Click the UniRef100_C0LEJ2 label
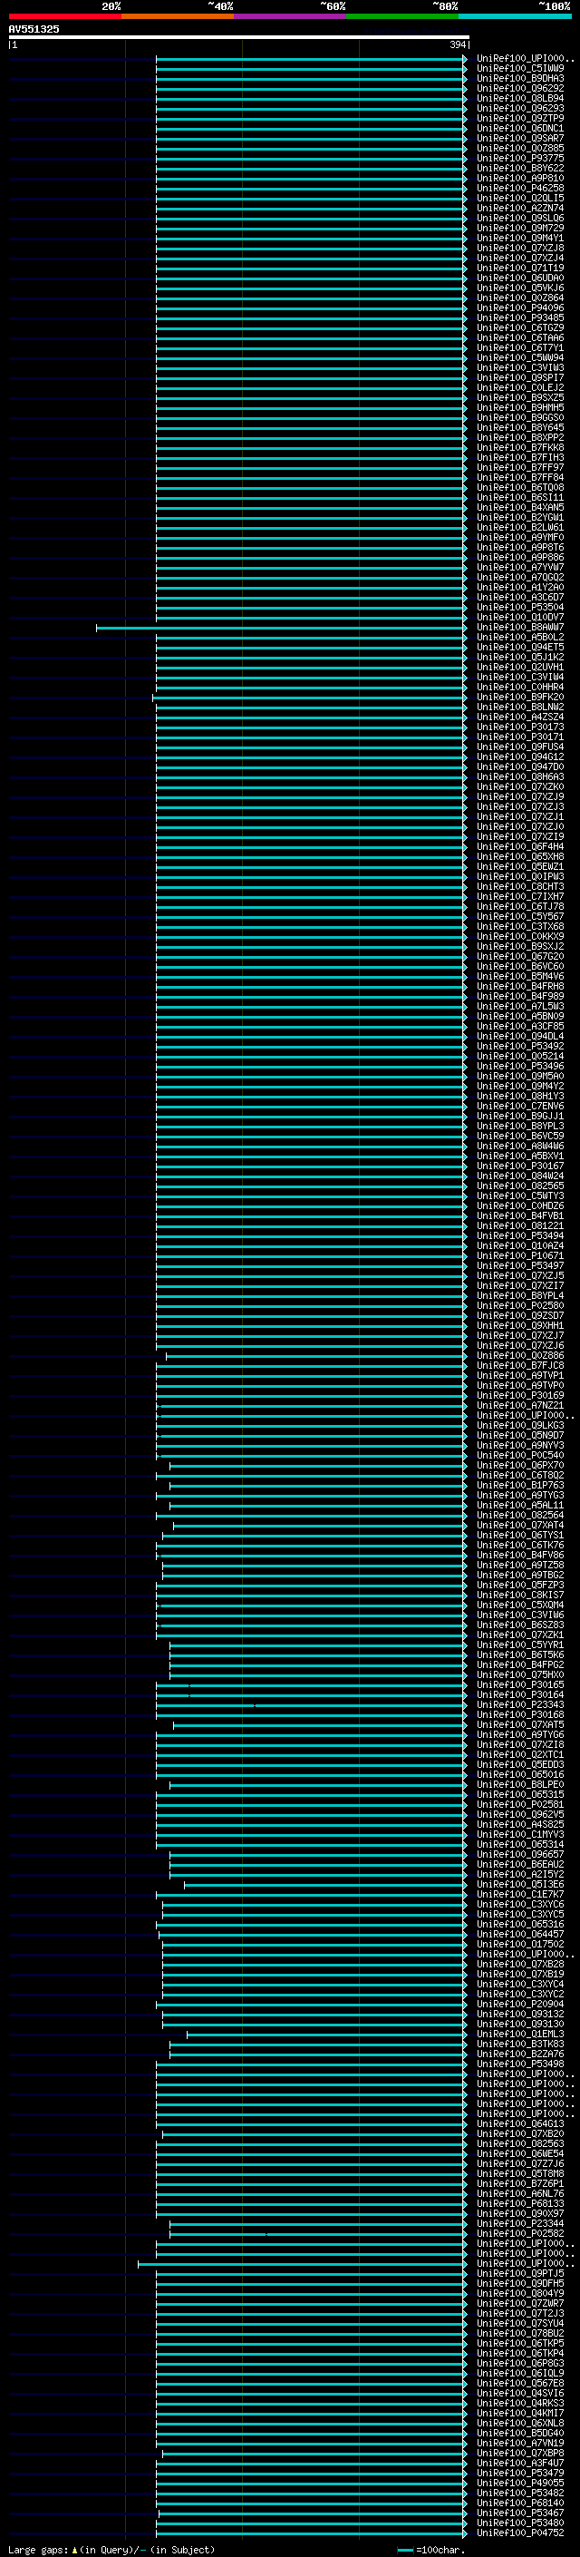This screenshot has width=580, height=2557. 519,387
